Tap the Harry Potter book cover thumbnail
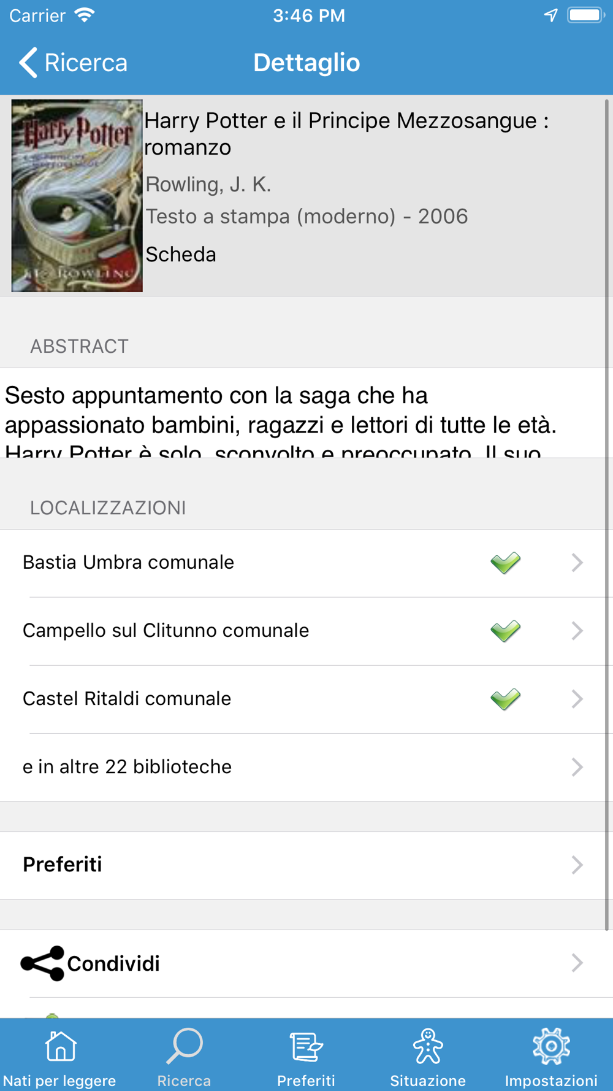This screenshot has width=613, height=1091. click(77, 196)
